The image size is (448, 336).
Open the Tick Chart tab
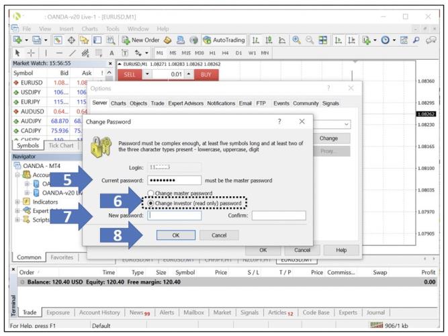click(x=61, y=146)
